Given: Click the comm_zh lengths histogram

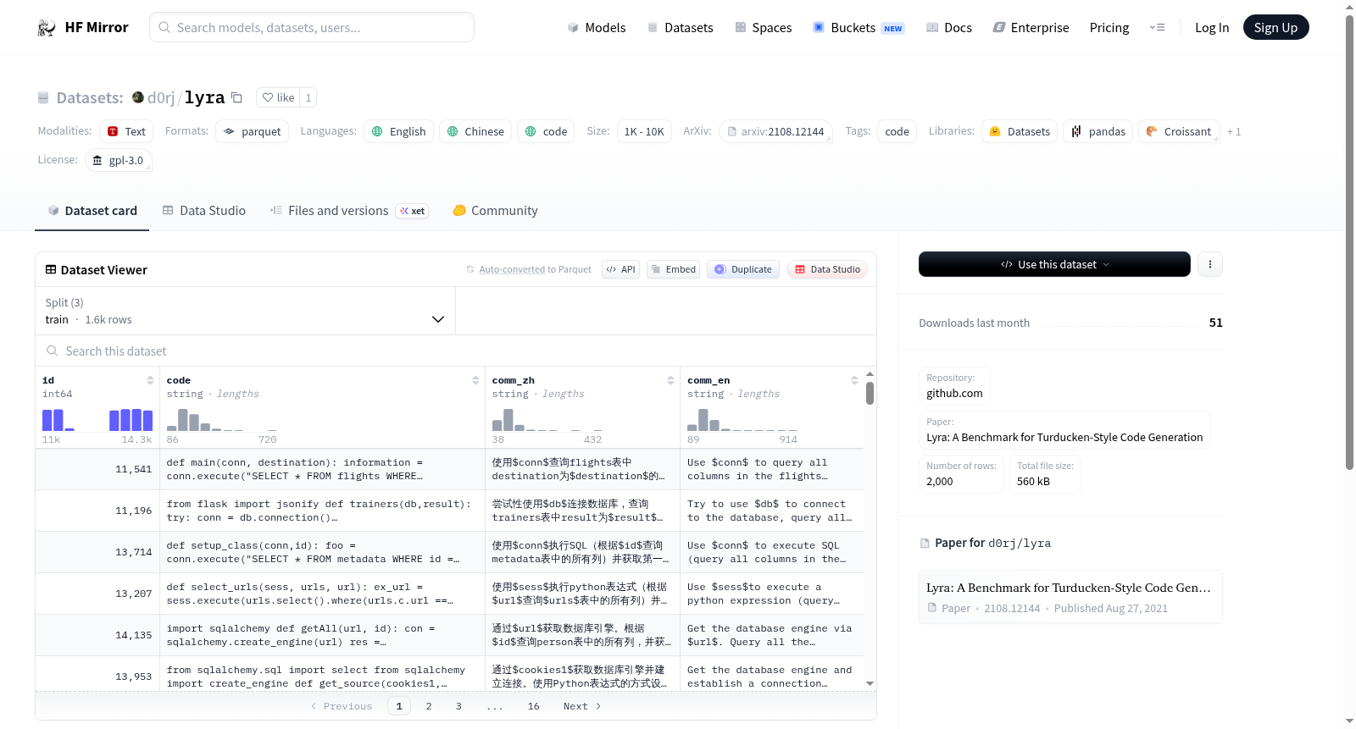Looking at the screenshot, I should (547, 420).
